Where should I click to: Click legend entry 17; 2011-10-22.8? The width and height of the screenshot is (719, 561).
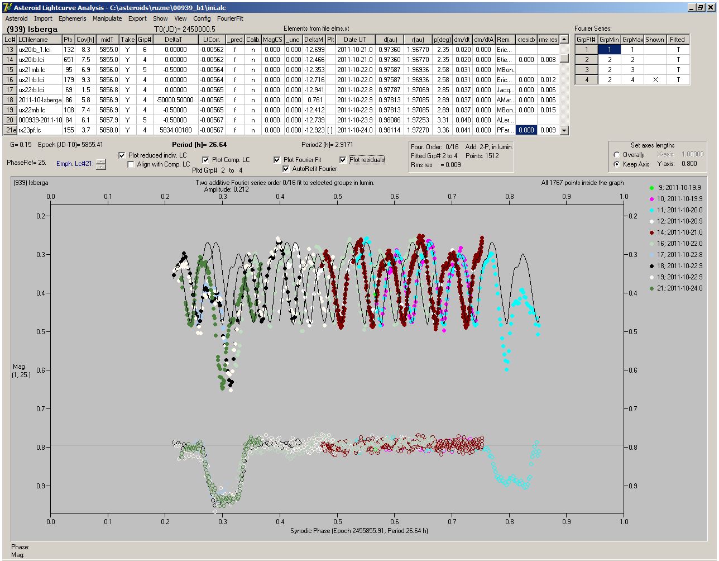pos(680,255)
